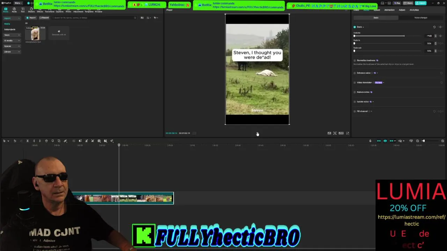Image resolution: width=447 pixels, height=251 pixels.
Task: Switch to the AI stylize tab
Action: coord(414,10)
